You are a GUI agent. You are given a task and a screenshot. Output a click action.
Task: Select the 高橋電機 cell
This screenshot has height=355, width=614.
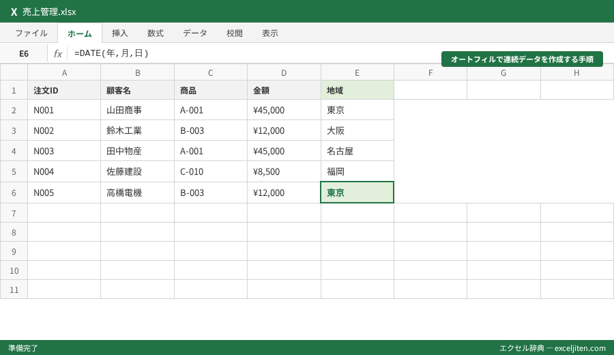pyautogui.click(x=137, y=193)
